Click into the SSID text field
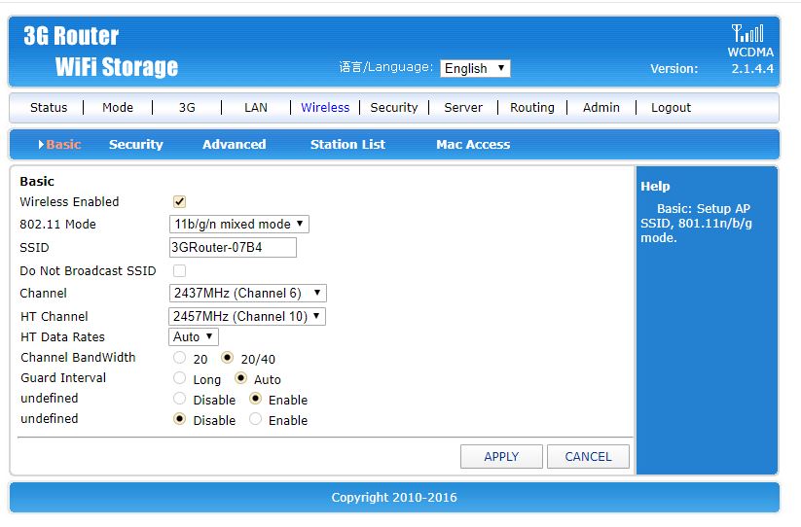The height and width of the screenshot is (527, 801). coord(233,247)
